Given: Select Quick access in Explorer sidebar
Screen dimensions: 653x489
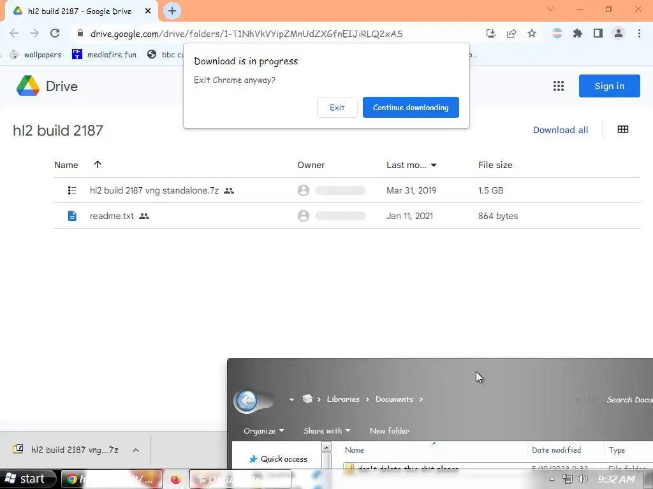Looking at the screenshot, I should click(x=278, y=458).
